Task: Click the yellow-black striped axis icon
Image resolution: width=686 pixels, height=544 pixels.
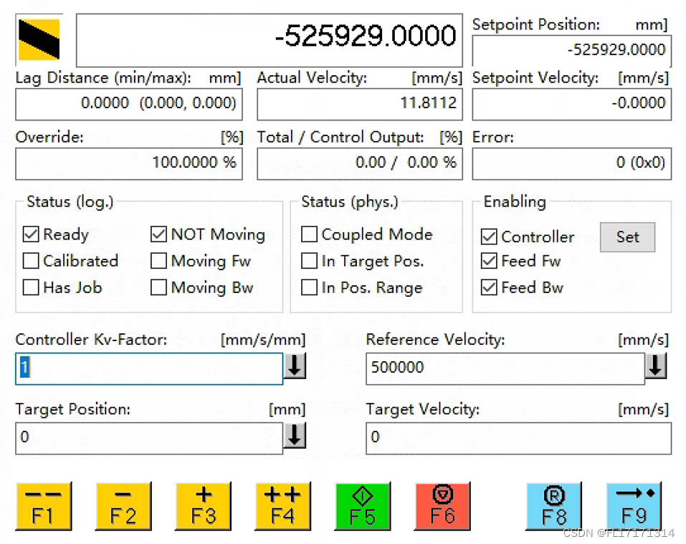Action: click(x=39, y=39)
